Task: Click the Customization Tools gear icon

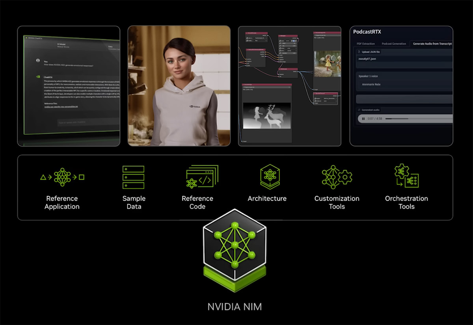Action: click(x=337, y=177)
